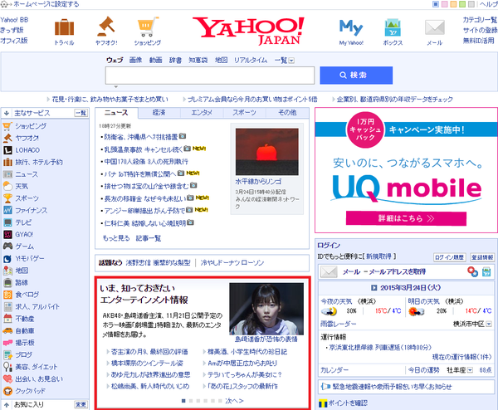Screen dimensions: 498x410
Task: Open the 新規取得 ID link
Action: click(378, 256)
